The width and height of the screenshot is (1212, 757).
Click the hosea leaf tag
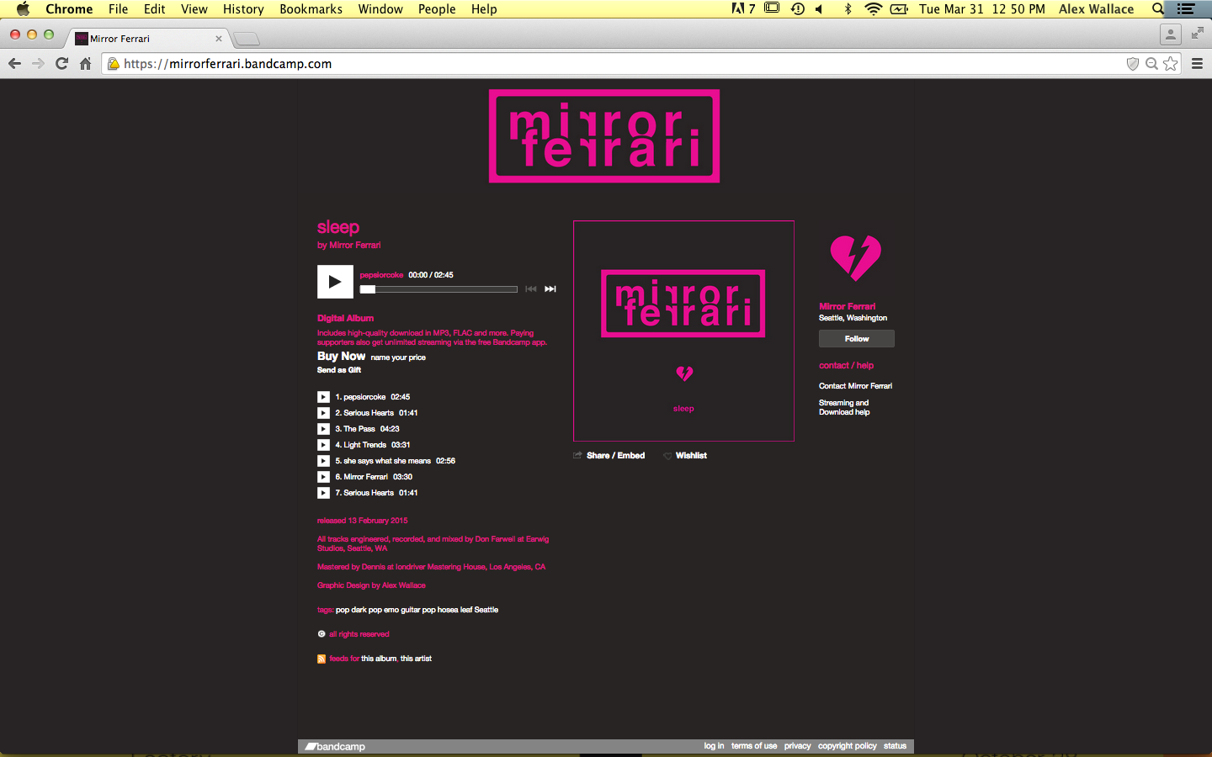point(454,610)
